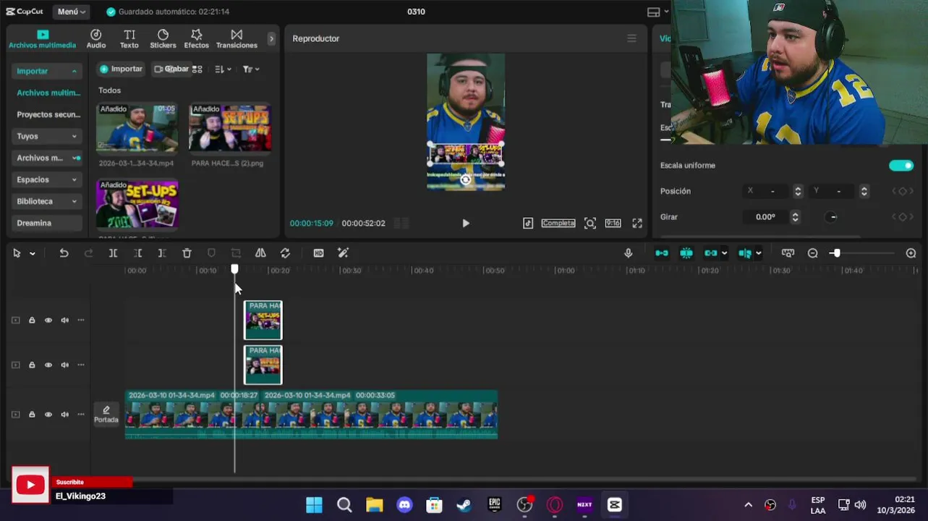Expand the Tuyos section
This screenshot has height=521, width=928.
[47, 136]
